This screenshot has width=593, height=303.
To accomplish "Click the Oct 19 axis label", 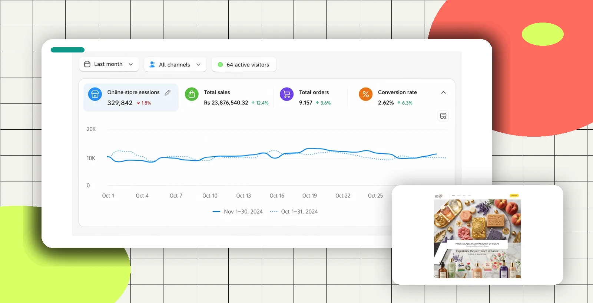I will click(x=309, y=196).
